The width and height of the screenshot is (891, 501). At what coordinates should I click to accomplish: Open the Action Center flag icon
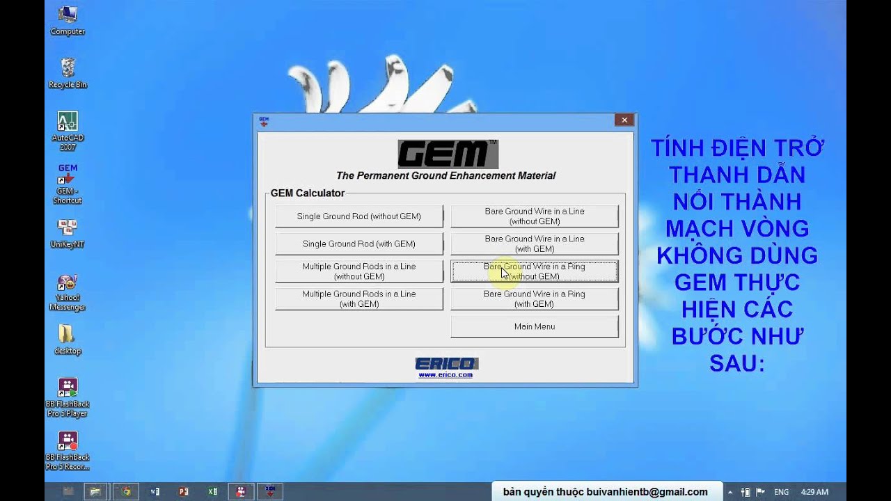tap(760, 492)
